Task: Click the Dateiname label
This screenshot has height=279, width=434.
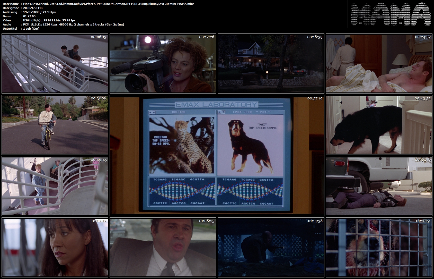Action: tap(11, 4)
